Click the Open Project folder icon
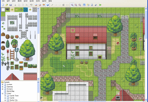Viewport: 148px width, 102px height. click(7, 5)
